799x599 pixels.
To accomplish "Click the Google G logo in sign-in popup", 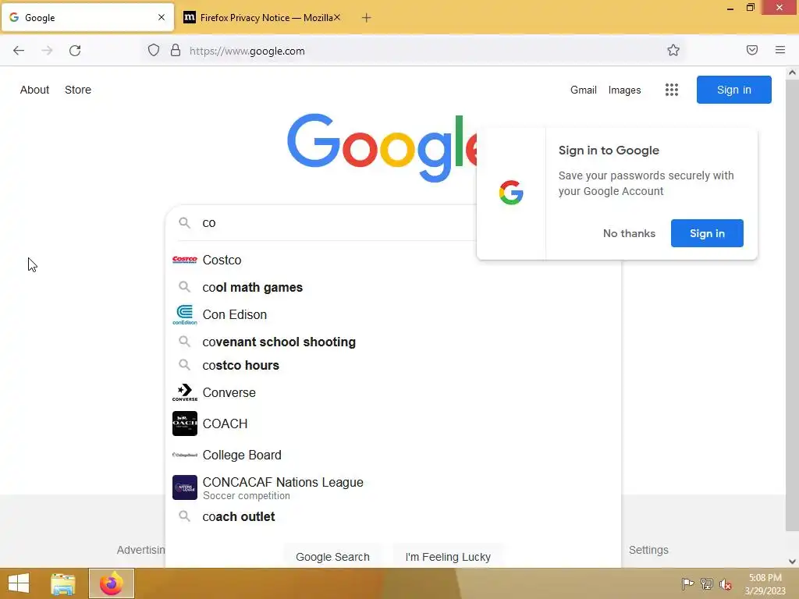I will tap(511, 193).
